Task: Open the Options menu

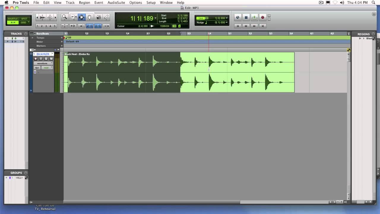Action: click(135, 3)
